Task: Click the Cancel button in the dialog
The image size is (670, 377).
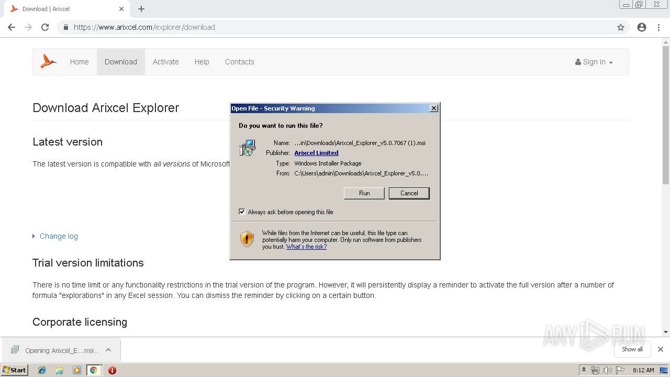Action: tap(409, 193)
